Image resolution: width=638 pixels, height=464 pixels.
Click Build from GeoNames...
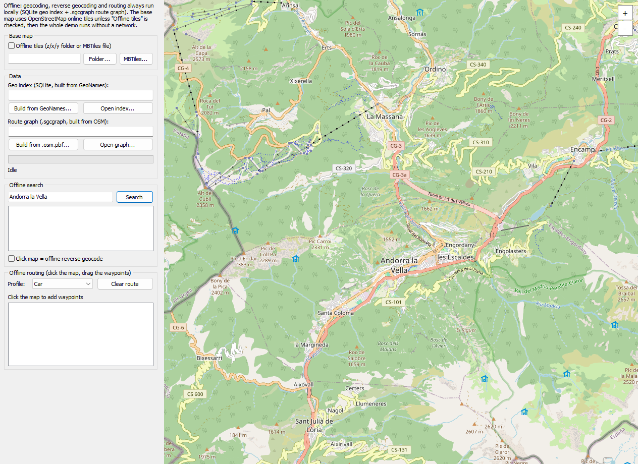tap(43, 108)
